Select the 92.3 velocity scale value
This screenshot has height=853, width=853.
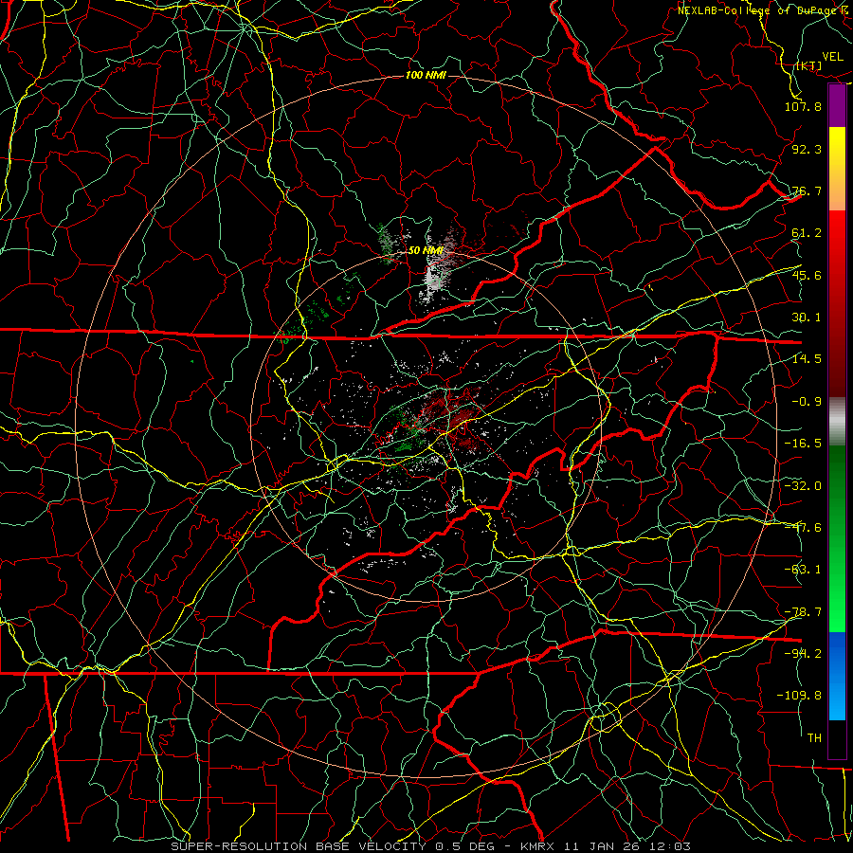click(807, 149)
